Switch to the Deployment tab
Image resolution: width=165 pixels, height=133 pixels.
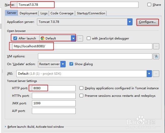pyautogui.click(x=28, y=13)
